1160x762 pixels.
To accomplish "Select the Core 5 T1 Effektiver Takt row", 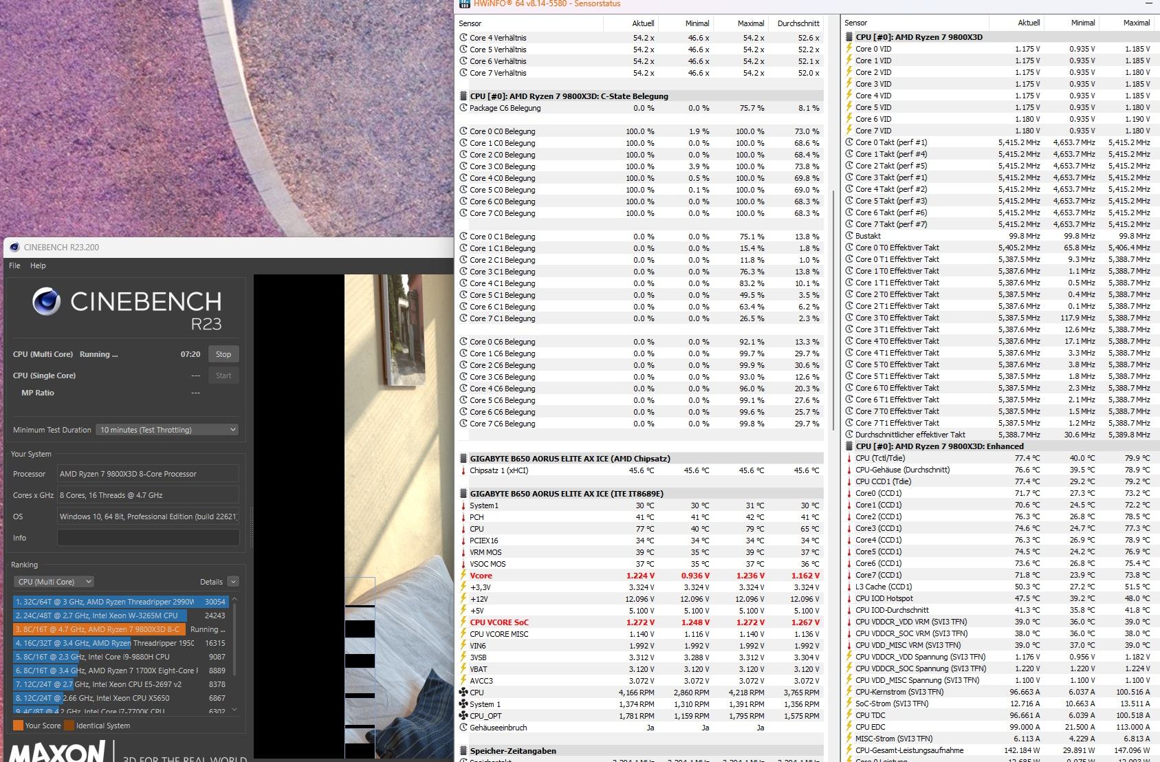I will [x=999, y=376].
